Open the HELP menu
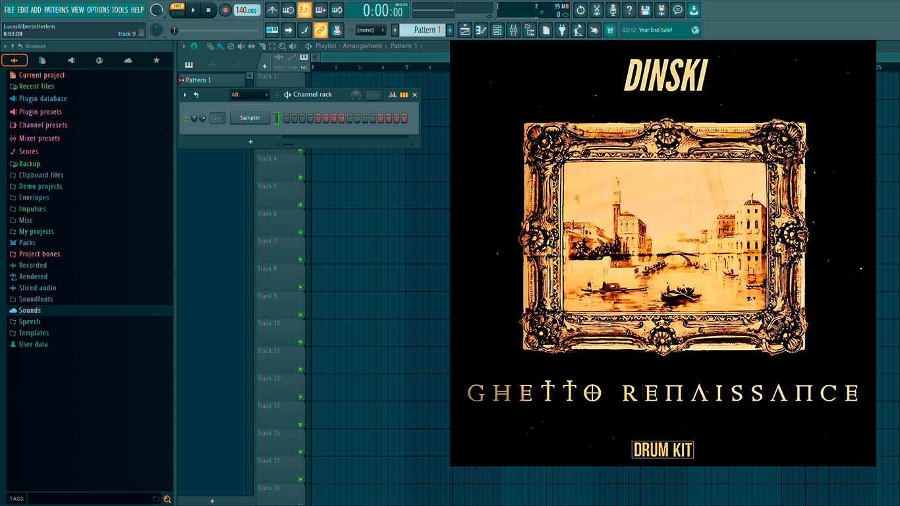The width and height of the screenshot is (900, 506). [137, 10]
